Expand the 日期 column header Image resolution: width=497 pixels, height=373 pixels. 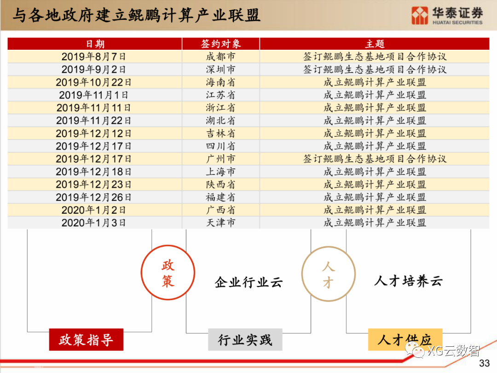point(95,44)
